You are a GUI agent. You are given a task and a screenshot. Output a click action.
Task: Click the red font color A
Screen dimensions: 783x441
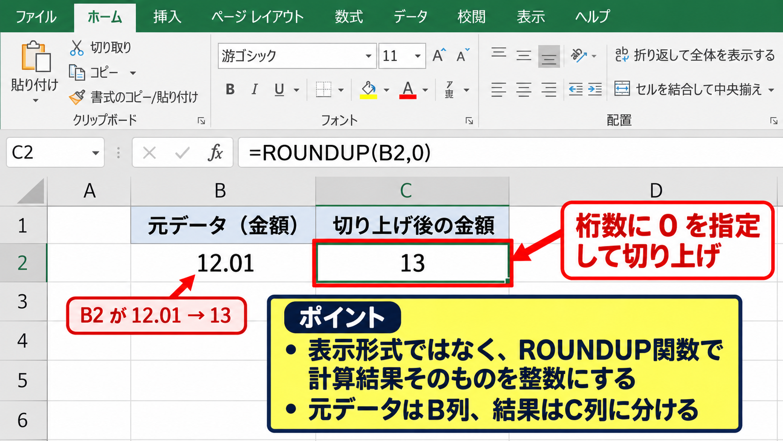[408, 89]
